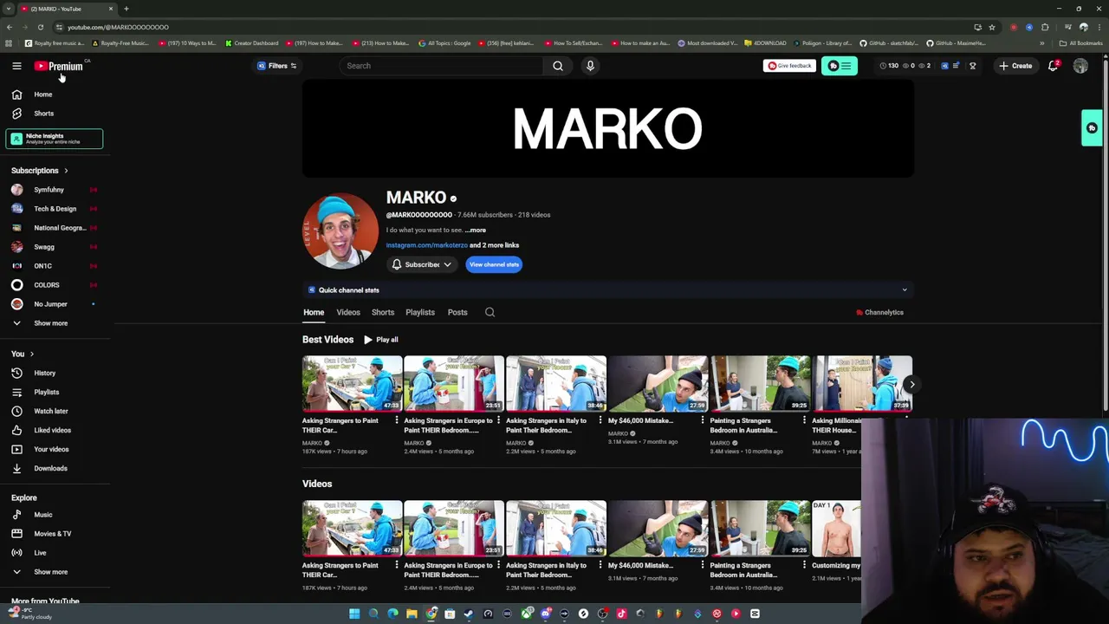Click Play all for Best Videos

pos(381,340)
